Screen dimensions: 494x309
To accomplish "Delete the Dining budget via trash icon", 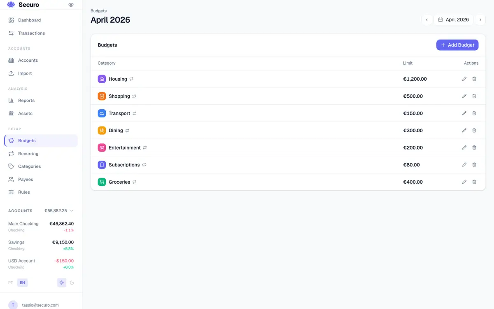I will [x=474, y=130].
